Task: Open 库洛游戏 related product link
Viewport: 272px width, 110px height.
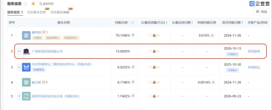Action: [x=254, y=51]
